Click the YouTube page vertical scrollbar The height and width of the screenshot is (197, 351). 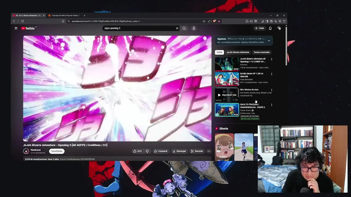tap(286, 45)
